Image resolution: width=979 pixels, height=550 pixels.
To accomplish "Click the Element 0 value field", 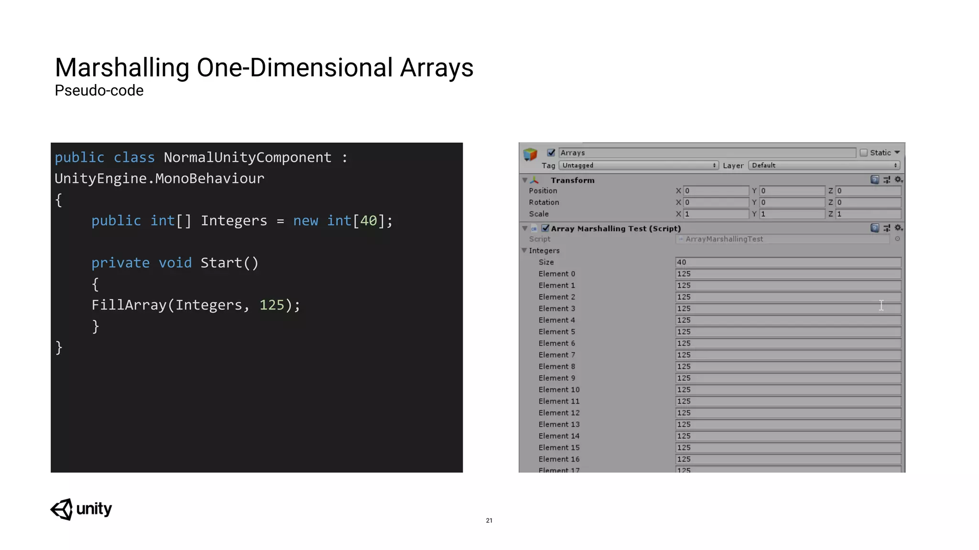I will click(x=788, y=274).
